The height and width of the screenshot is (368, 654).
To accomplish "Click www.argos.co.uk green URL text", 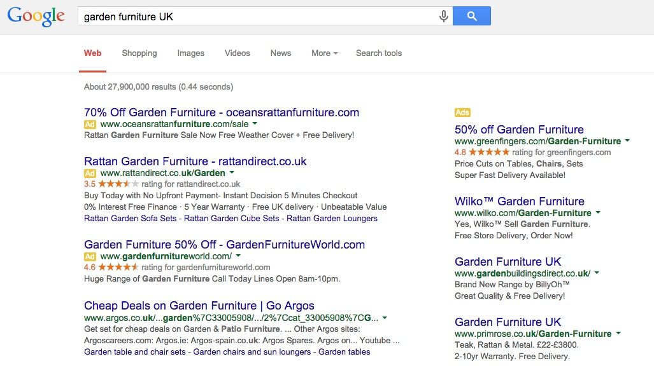I will [x=231, y=318].
